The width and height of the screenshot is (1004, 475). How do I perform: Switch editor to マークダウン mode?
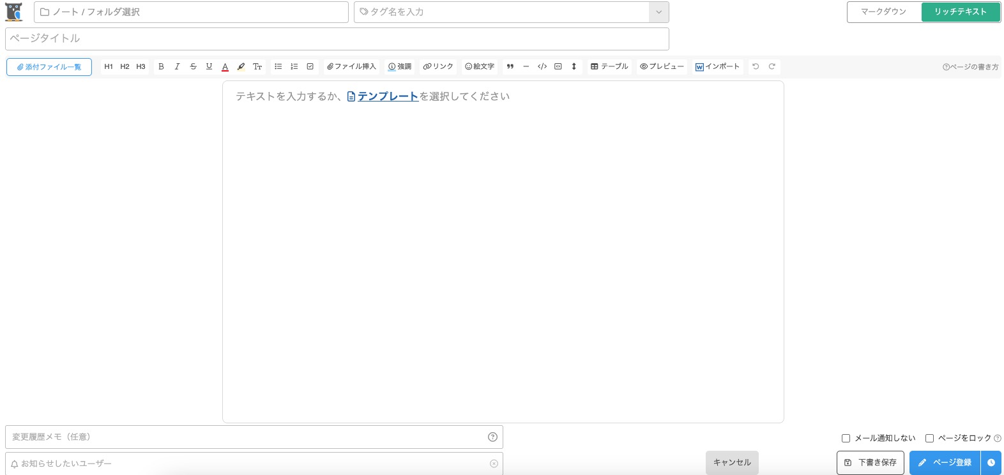[x=883, y=12]
